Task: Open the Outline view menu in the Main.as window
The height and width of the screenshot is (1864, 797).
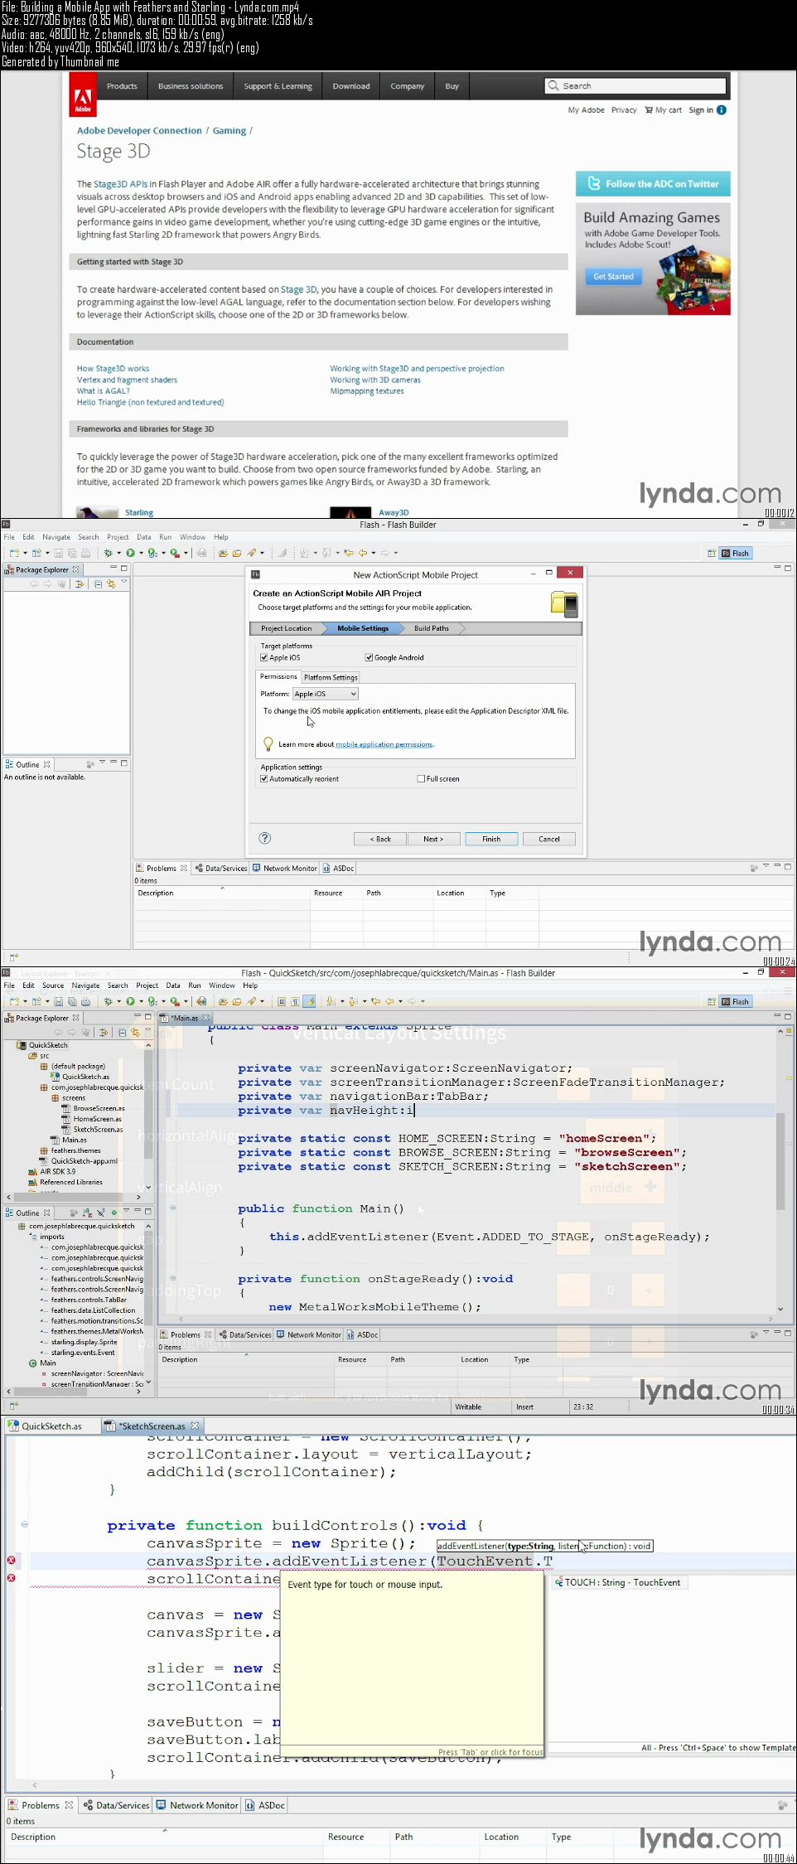Action: click(125, 1212)
